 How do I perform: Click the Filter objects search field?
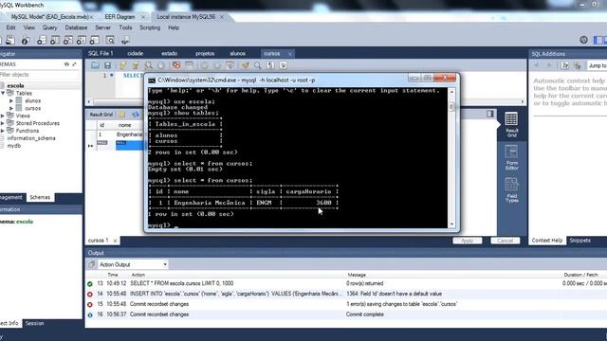40,75
